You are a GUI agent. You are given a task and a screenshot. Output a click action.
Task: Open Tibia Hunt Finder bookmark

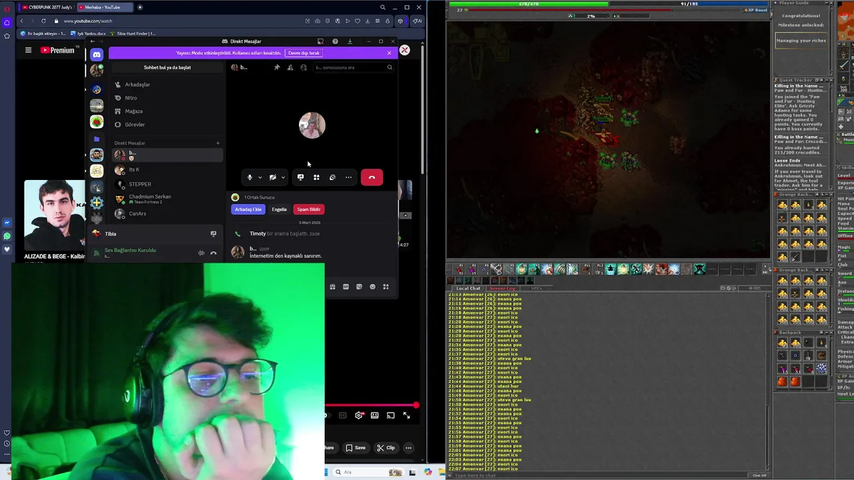click(x=133, y=33)
